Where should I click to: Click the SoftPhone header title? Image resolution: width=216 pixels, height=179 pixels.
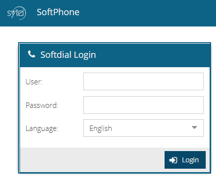pyautogui.click(x=58, y=12)
